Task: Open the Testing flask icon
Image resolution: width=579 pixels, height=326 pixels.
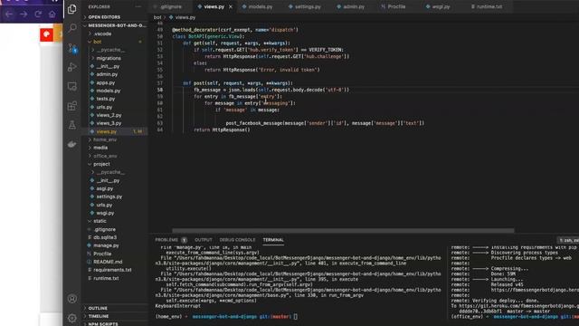Action: (72, 125)
